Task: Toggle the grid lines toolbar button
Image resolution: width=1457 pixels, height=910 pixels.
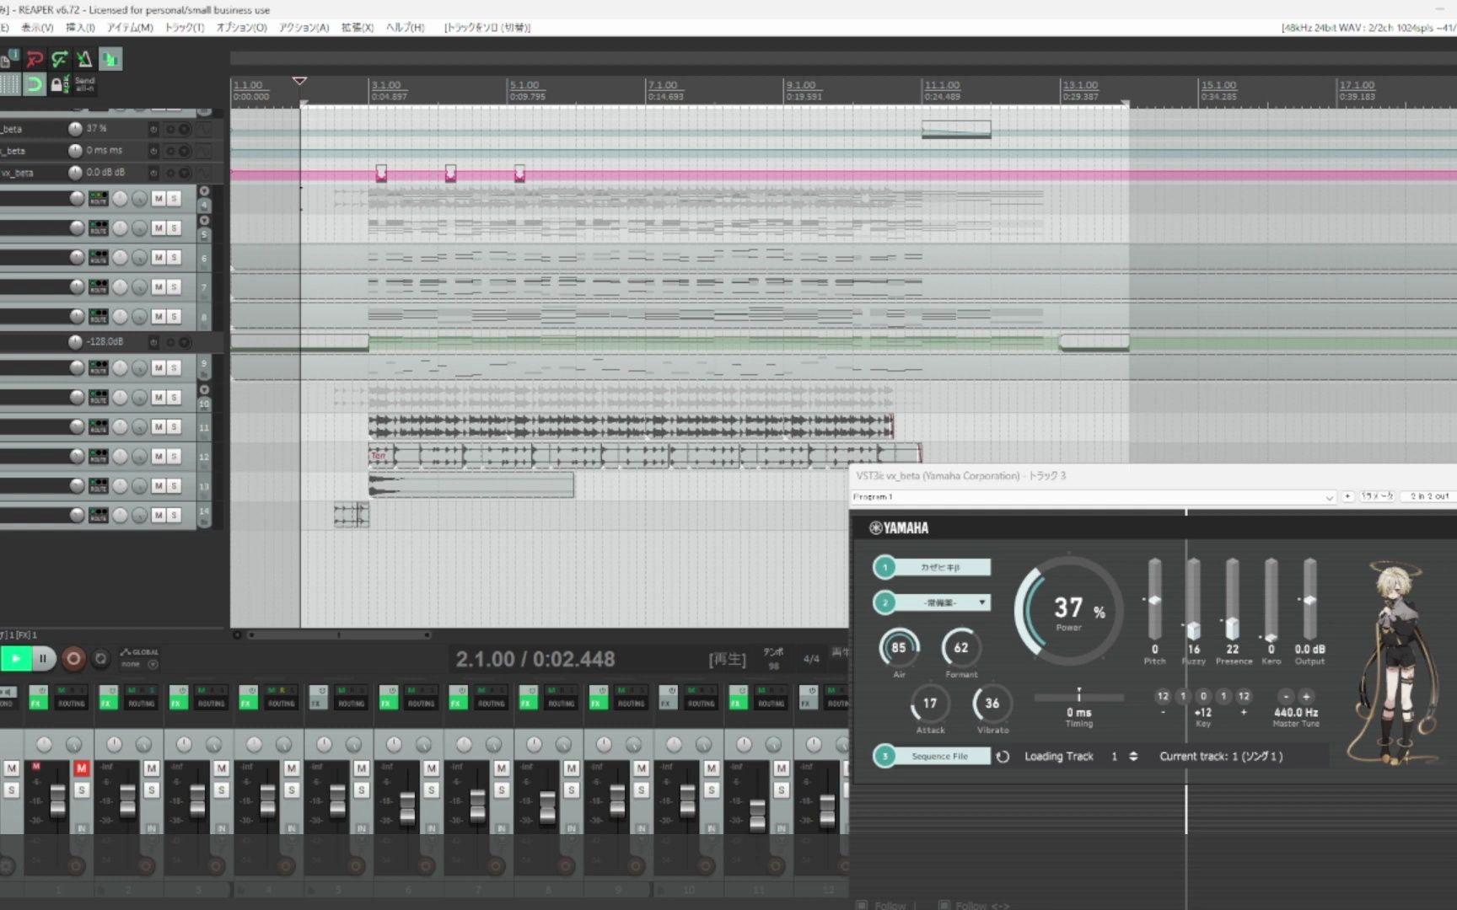Action: (x=9, y=84)
